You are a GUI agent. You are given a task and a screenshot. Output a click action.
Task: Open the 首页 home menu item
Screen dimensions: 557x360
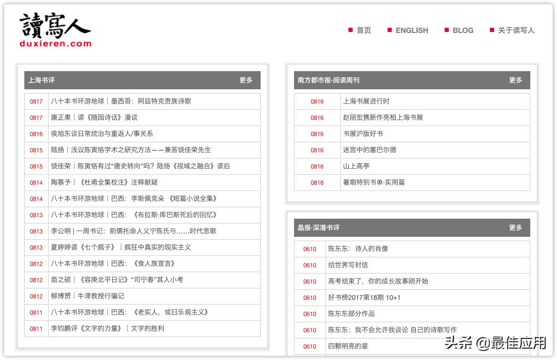363,30
